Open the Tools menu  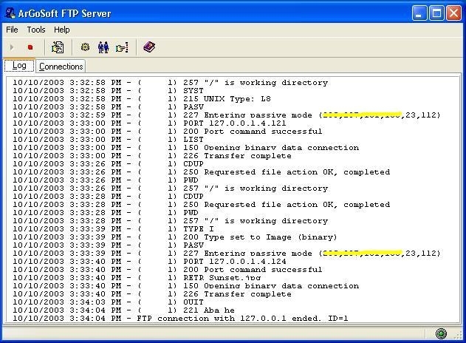pos(36,30)
